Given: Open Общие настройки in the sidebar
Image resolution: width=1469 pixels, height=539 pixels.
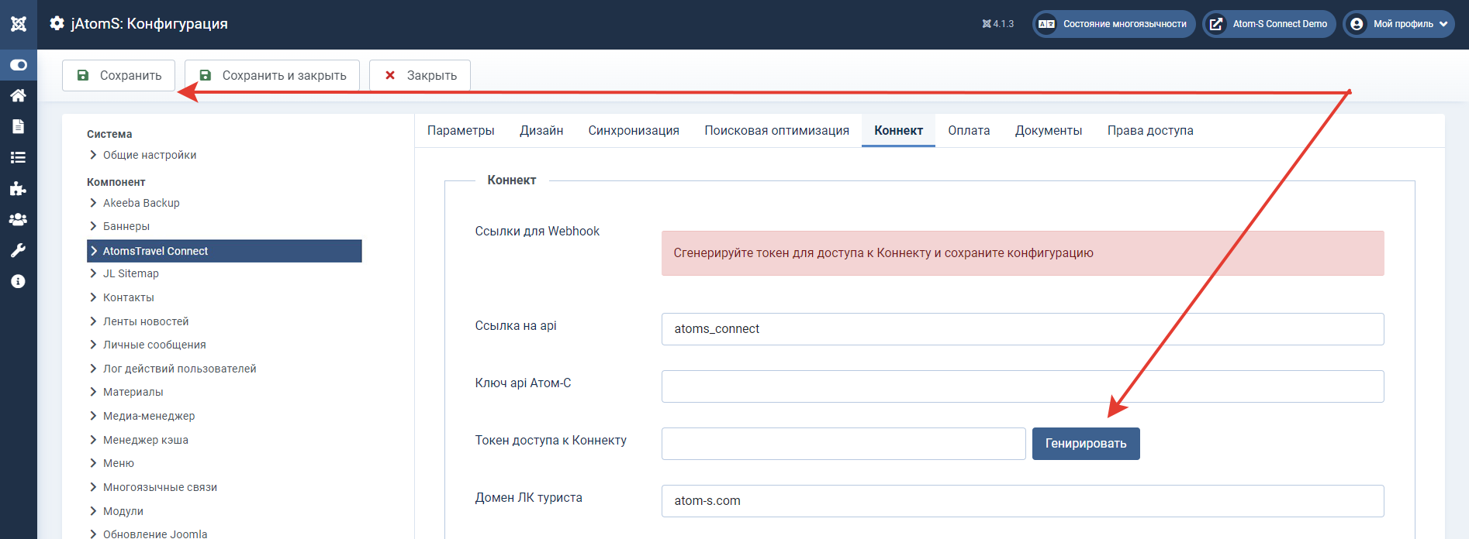Looking at the screenshot, I should [149, 155].
